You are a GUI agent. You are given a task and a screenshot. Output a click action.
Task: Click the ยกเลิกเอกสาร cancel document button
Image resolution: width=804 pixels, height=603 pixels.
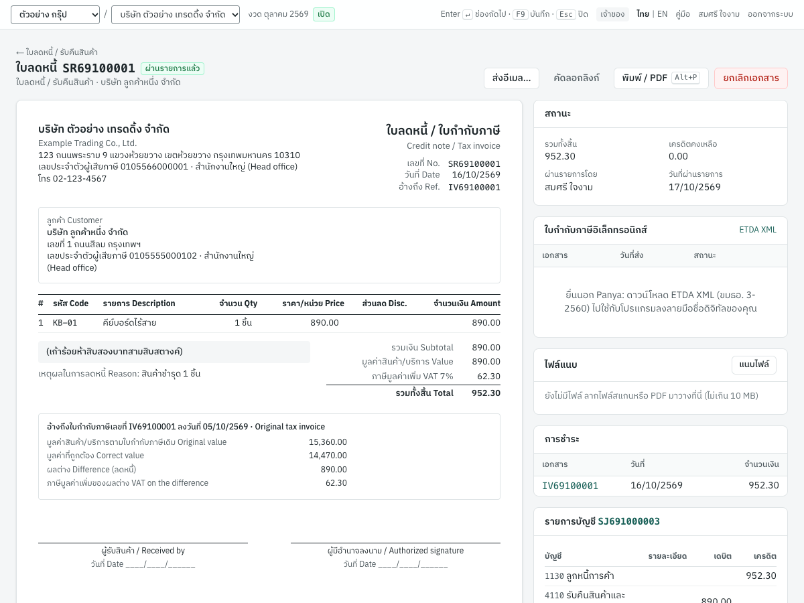pyautogui.click(x=750, y=78)
